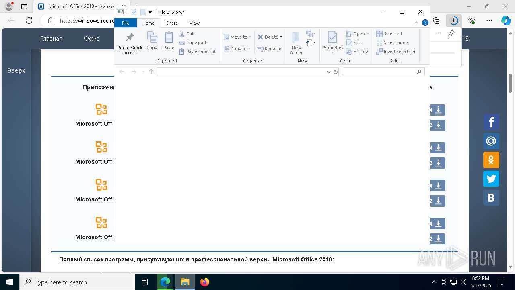This screenshot has height=290, width=515.
Task: Click Invert selection in ribbon
Action: [x=396, y=52]
